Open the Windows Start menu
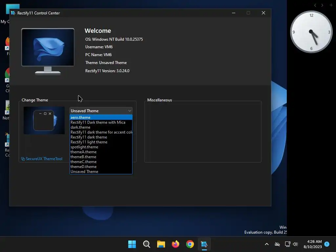 pos(132,244)
